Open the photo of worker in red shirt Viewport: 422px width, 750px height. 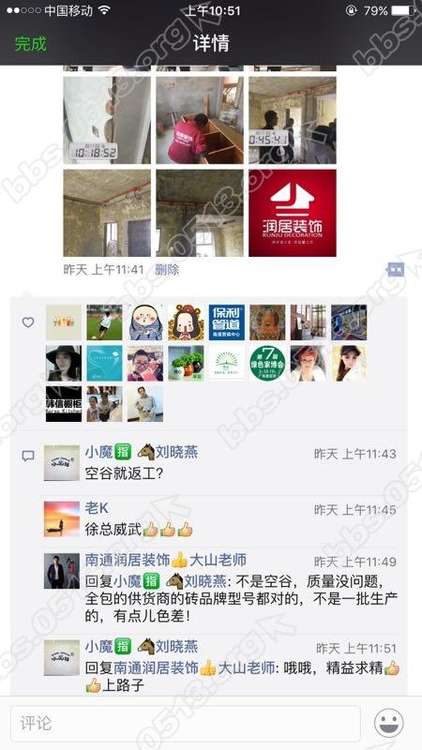coord(200,120)
